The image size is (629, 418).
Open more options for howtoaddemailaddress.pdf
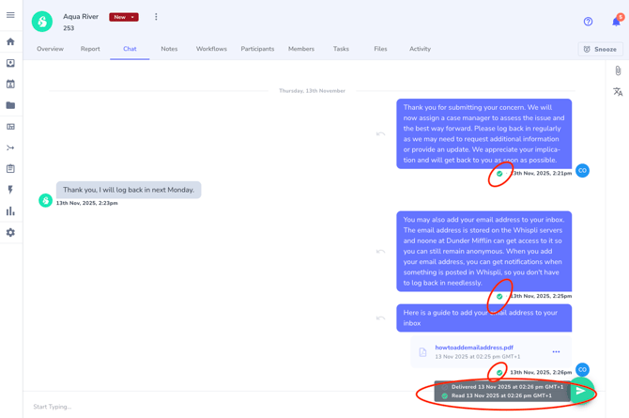click(x=556, y=352)
